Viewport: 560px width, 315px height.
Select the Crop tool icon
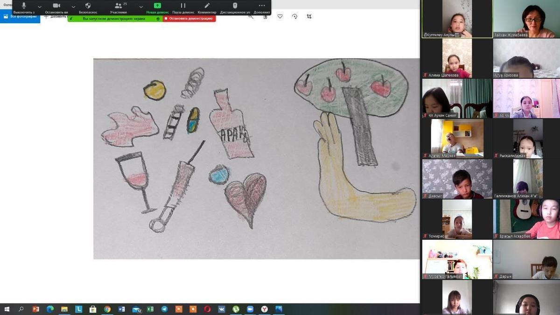pyautogui.click(x=309, y=16)
